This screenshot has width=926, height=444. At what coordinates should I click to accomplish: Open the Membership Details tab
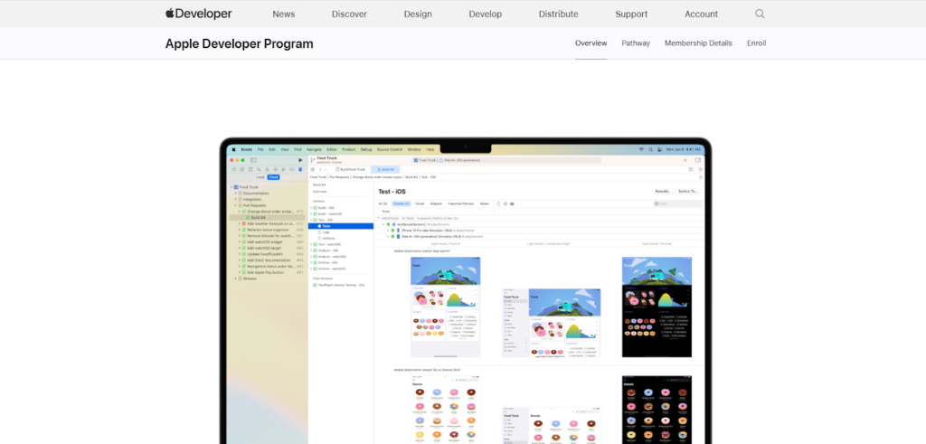coord(698,43)
